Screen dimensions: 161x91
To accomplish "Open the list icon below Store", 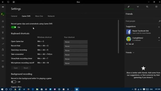I will [x=3, y=55].
